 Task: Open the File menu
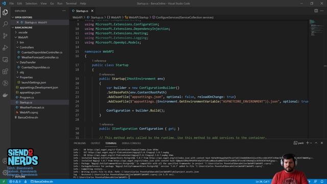click(x=11, y=4)
